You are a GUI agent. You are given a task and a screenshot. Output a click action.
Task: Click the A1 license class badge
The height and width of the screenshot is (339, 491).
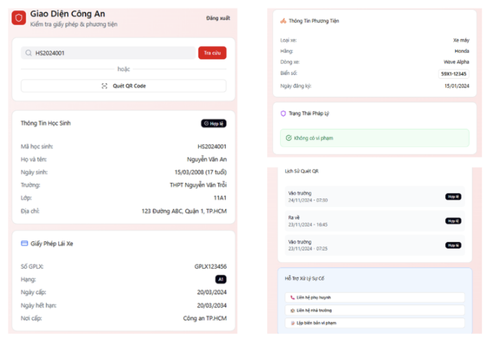click(x=220, y=279)
